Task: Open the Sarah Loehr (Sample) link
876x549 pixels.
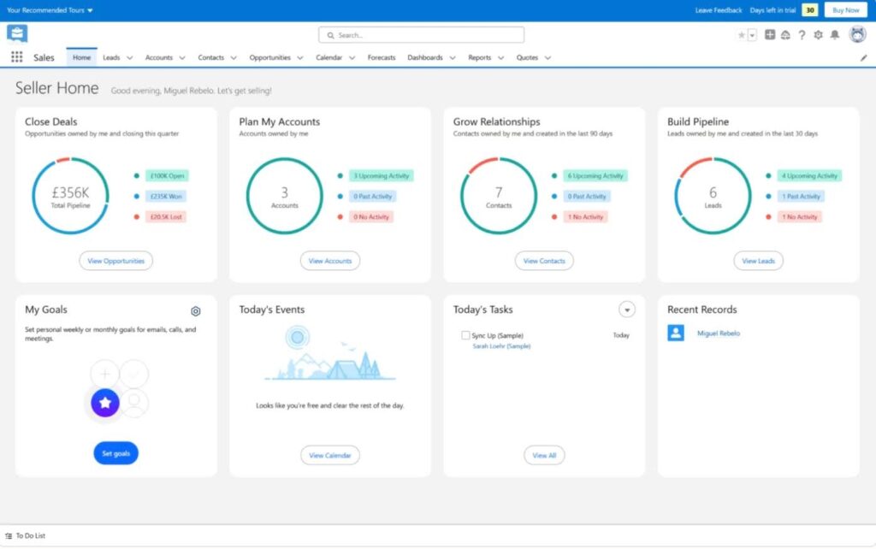Action: [501, 346]
